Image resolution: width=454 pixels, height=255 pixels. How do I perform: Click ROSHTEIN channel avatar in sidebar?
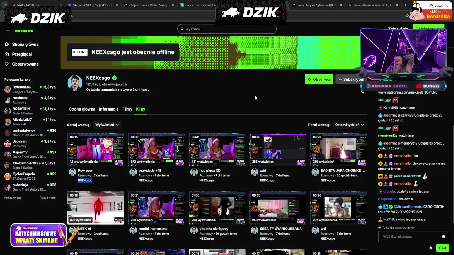tap(7, 111)
